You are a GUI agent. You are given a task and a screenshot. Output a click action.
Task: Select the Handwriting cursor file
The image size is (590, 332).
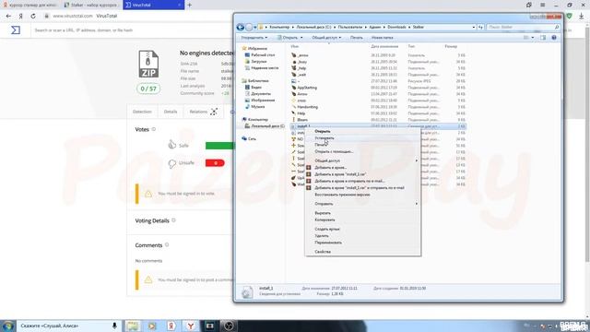pyautogui.click(x=307, y=107)
